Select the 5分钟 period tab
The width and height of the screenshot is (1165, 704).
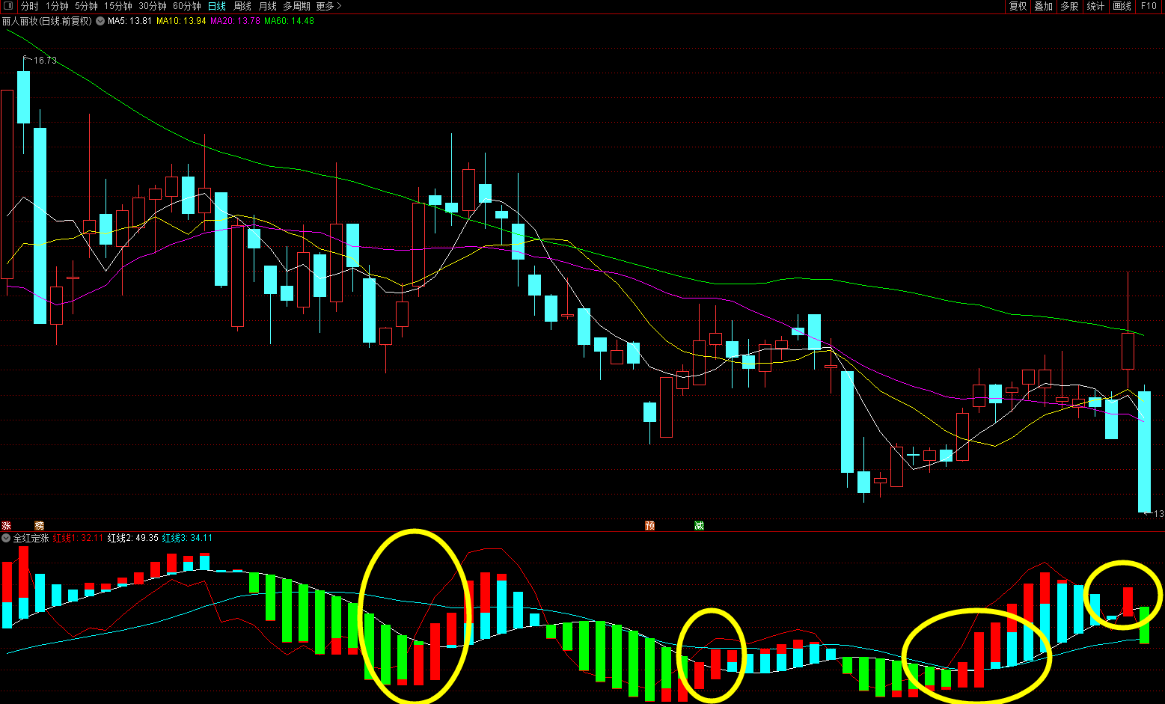[x=86, y=6]
